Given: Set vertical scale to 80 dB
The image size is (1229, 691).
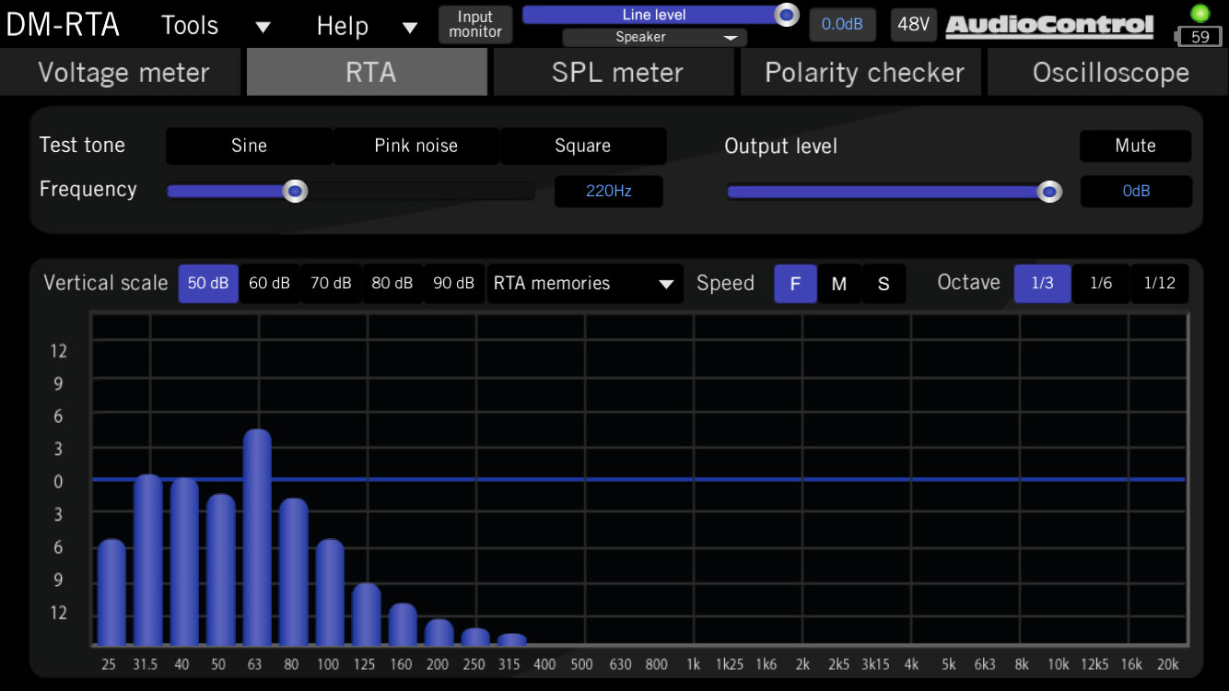Looking at the screenshot, I should (392, 284).
